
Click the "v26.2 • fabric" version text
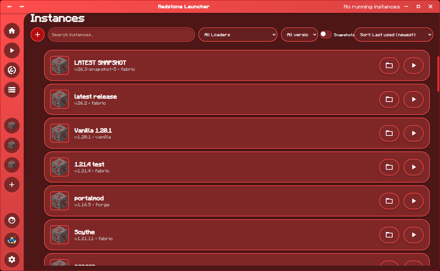coord(90,103)
